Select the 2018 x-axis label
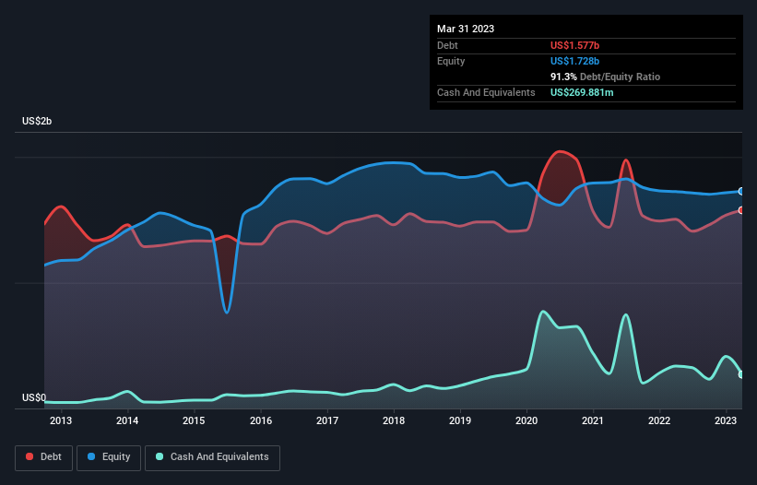 394,420
